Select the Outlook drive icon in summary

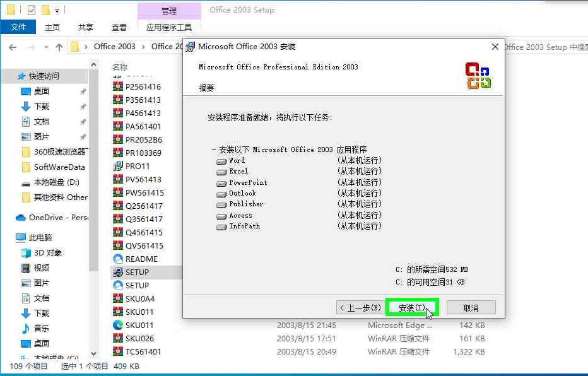coord(221,194)
